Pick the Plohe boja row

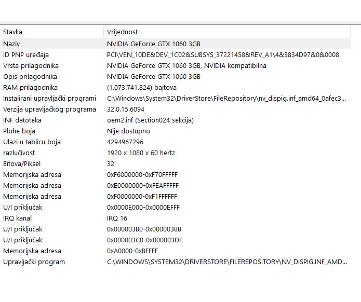(x=19, y=131)
